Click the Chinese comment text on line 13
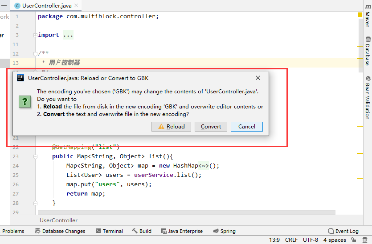 (x=64, y=63)
